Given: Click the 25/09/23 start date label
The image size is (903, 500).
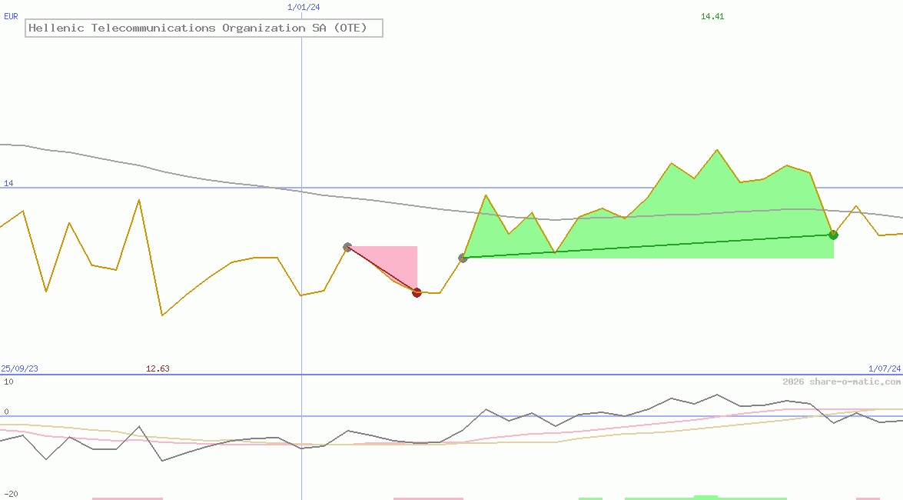Looking at the screenshot, I should (19, 368).
